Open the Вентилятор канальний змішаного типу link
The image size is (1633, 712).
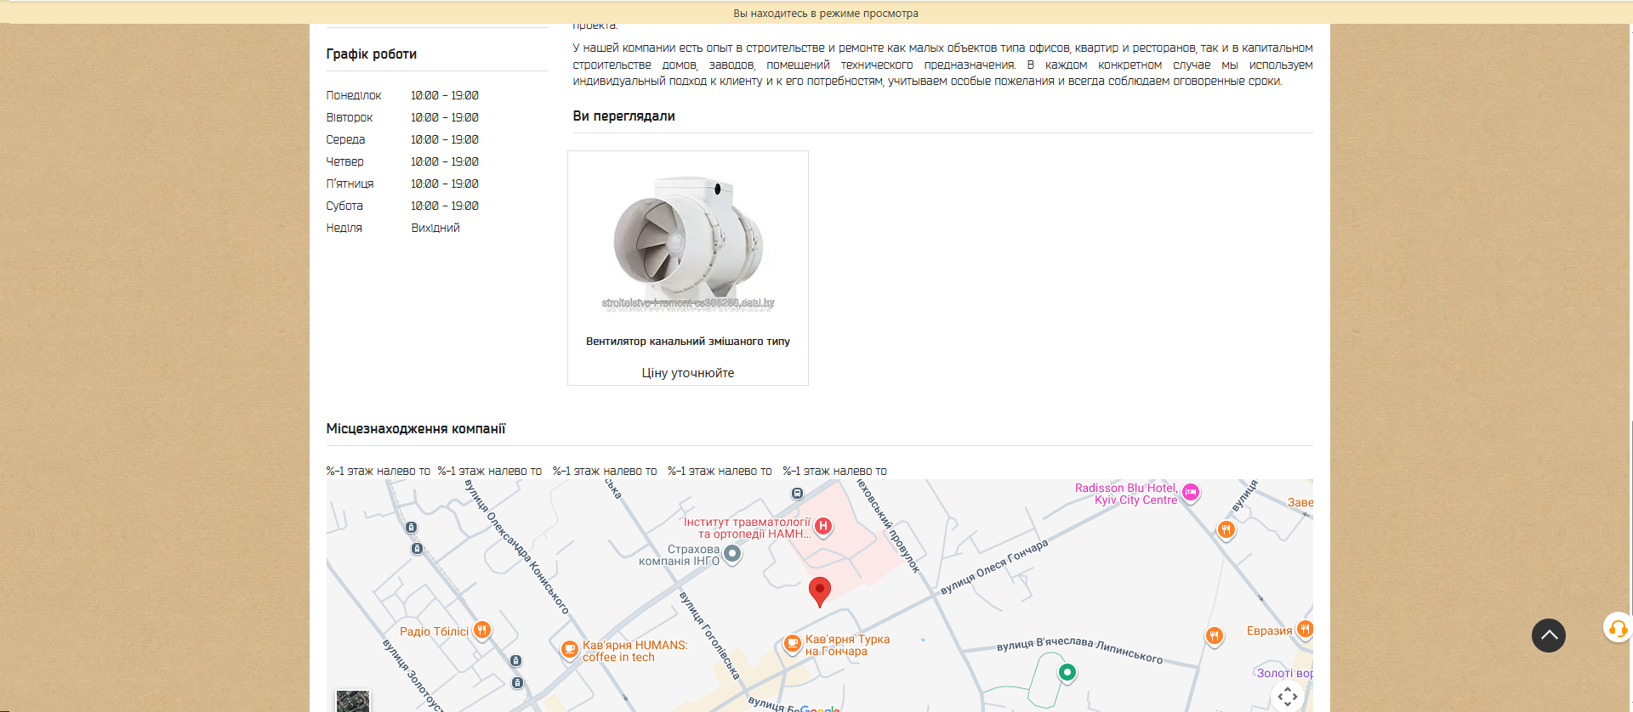[x=687, y=342]
